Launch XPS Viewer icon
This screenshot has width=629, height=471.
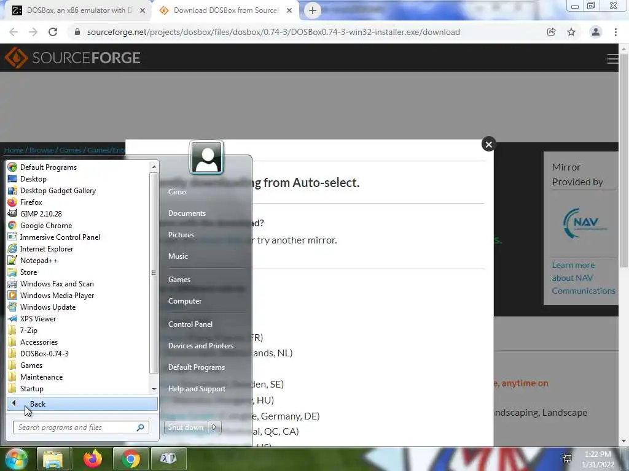pos(12,318)
